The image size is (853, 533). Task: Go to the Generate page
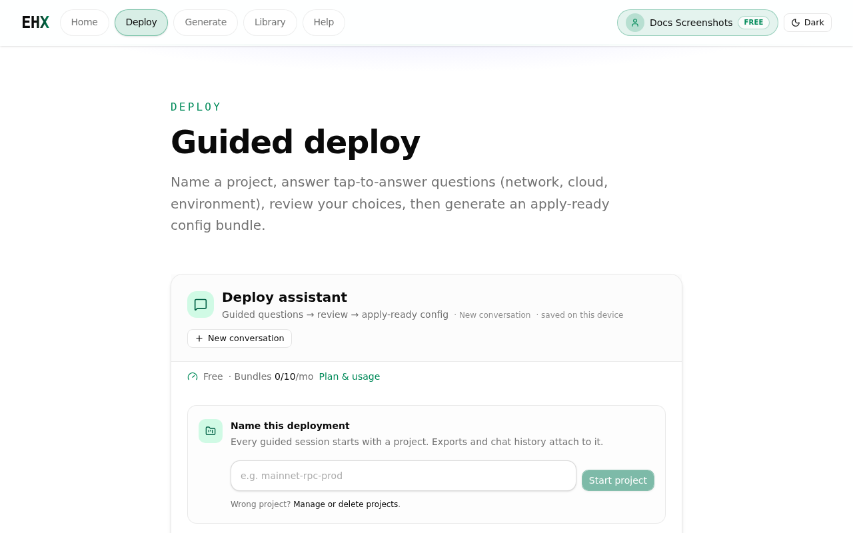[206, 23]
